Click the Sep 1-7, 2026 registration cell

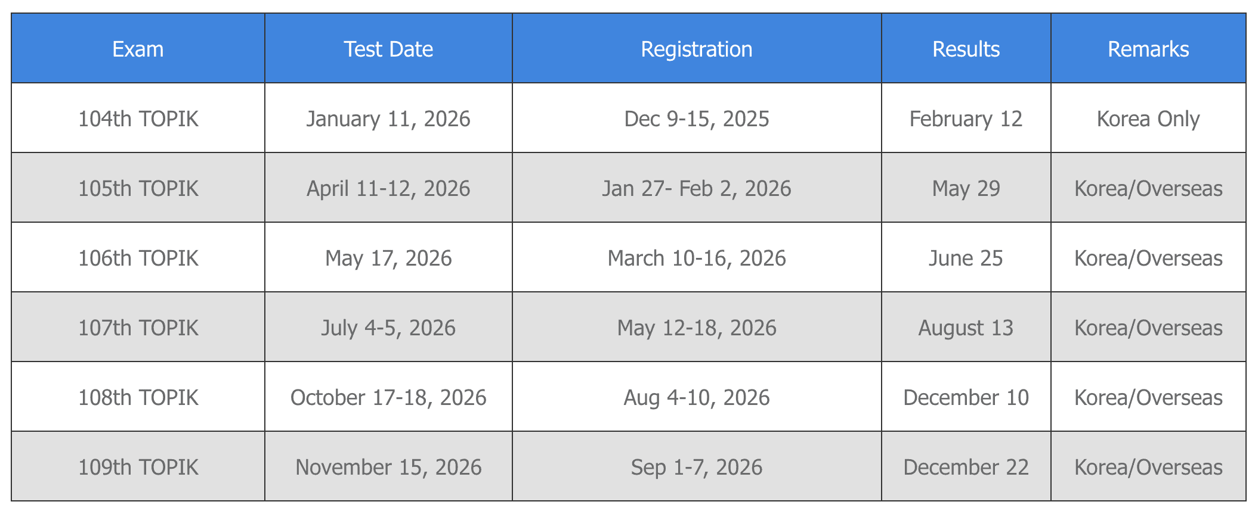(697, 467)
